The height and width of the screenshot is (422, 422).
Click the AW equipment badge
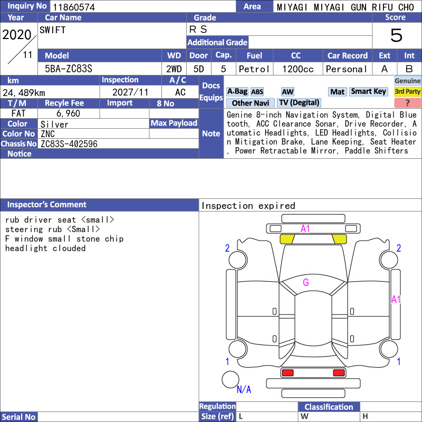(x=287, y=92)
